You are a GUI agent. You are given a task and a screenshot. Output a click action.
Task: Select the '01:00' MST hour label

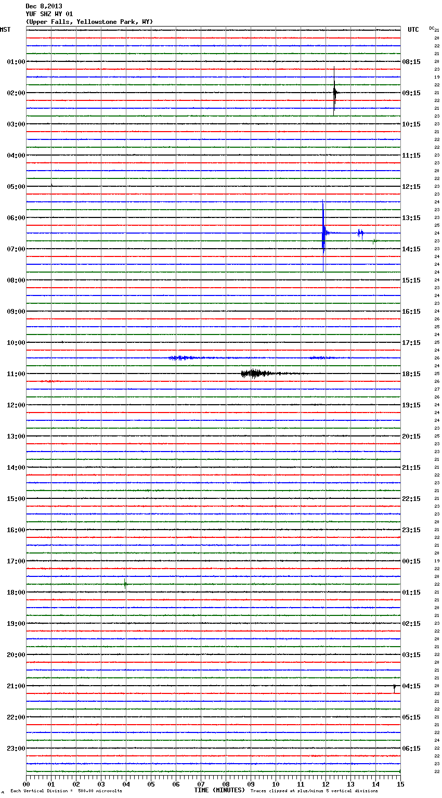point(16,61)
